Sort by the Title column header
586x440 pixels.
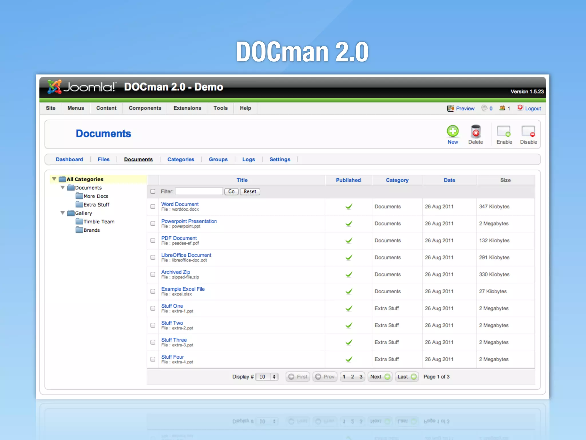[242, 180]
